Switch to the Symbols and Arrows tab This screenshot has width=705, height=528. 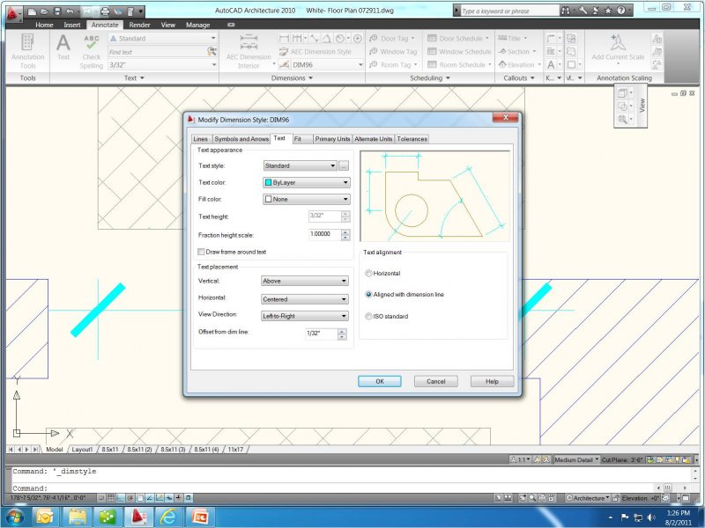click(241, 139)
